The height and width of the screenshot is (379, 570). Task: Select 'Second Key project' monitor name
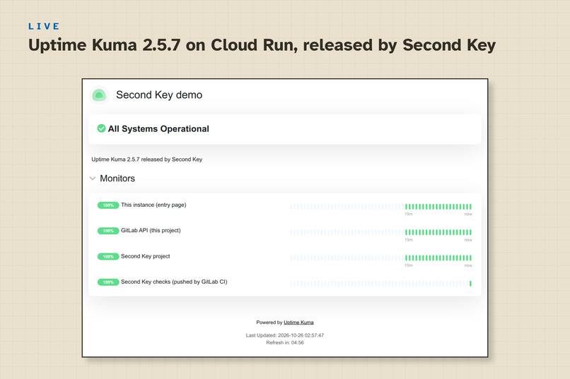[x=146, y=256]
